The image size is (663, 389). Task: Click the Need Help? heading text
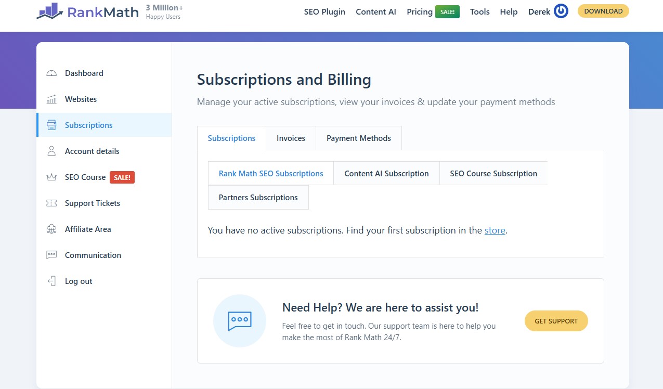pyautogui.click(x=380, y=307)
